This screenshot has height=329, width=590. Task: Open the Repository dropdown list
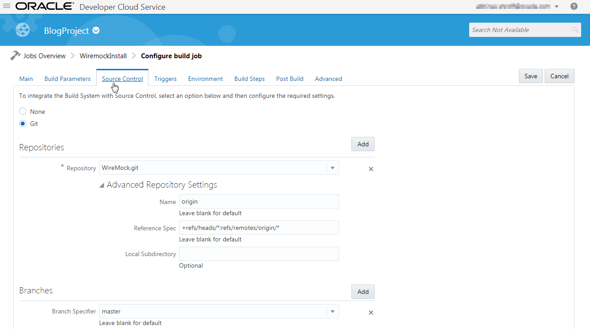[332, 168]
